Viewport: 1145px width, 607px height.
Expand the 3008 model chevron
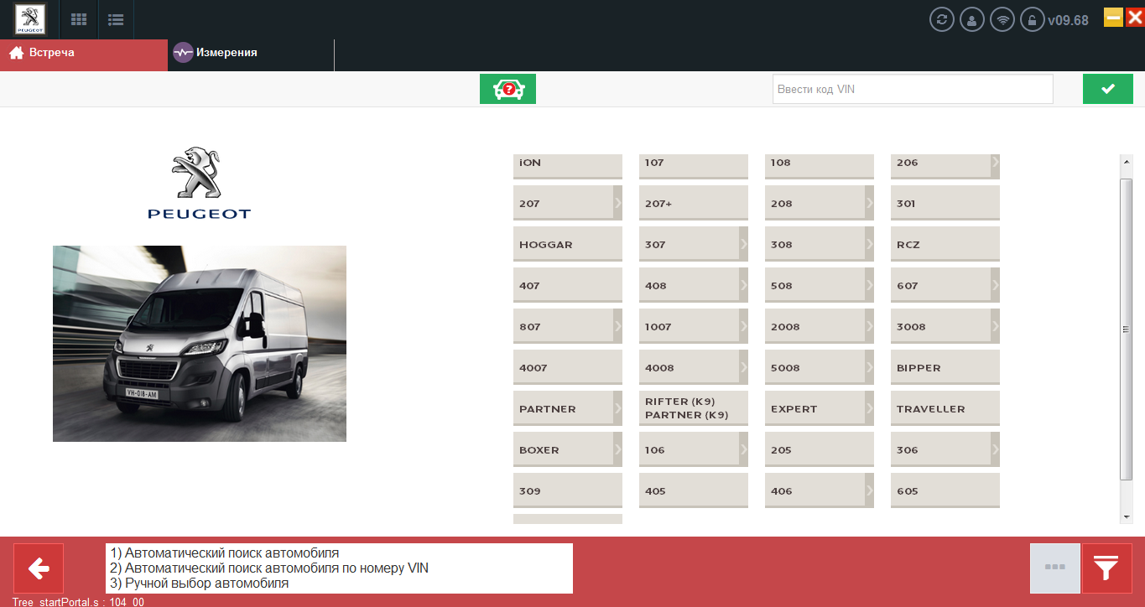[x=996, y=326]
